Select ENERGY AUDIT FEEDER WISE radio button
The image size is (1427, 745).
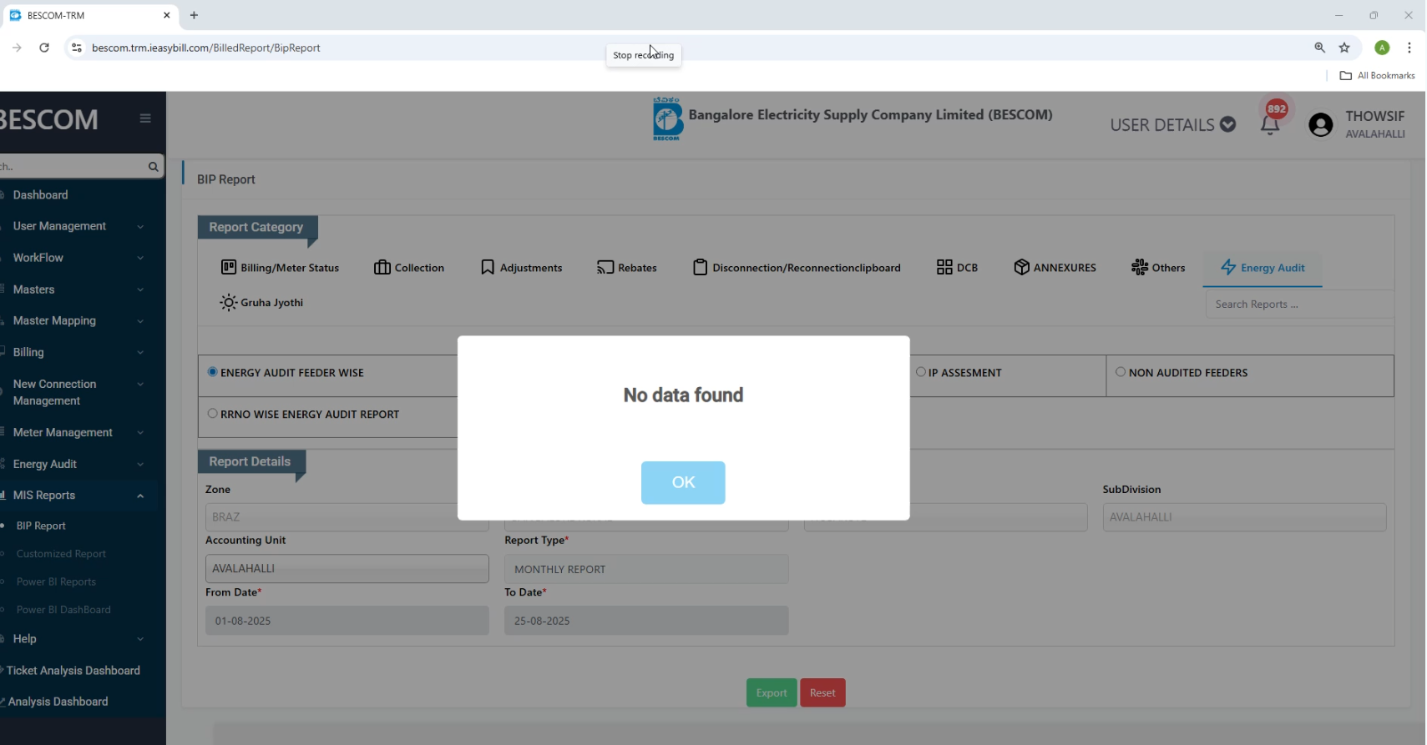click(x=212, y=372)
